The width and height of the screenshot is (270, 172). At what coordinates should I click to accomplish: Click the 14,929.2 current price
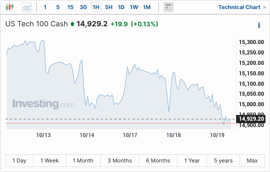[x=92, y=24]
